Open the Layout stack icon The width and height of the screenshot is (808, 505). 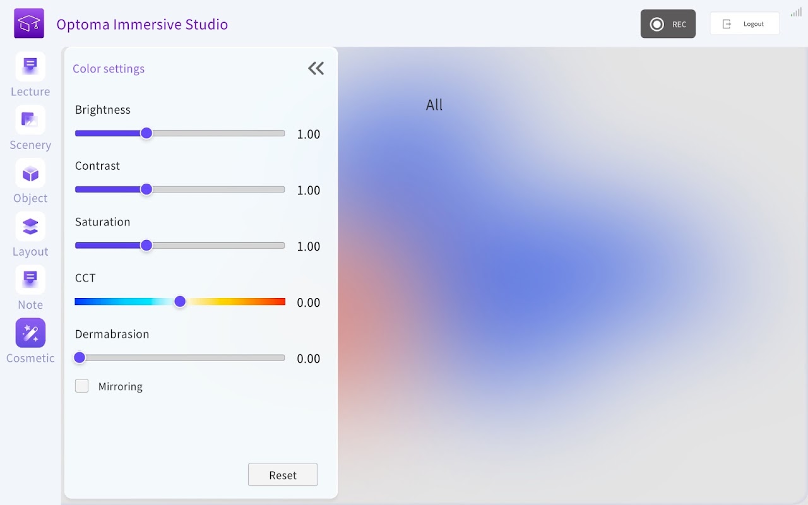(30, 227)
